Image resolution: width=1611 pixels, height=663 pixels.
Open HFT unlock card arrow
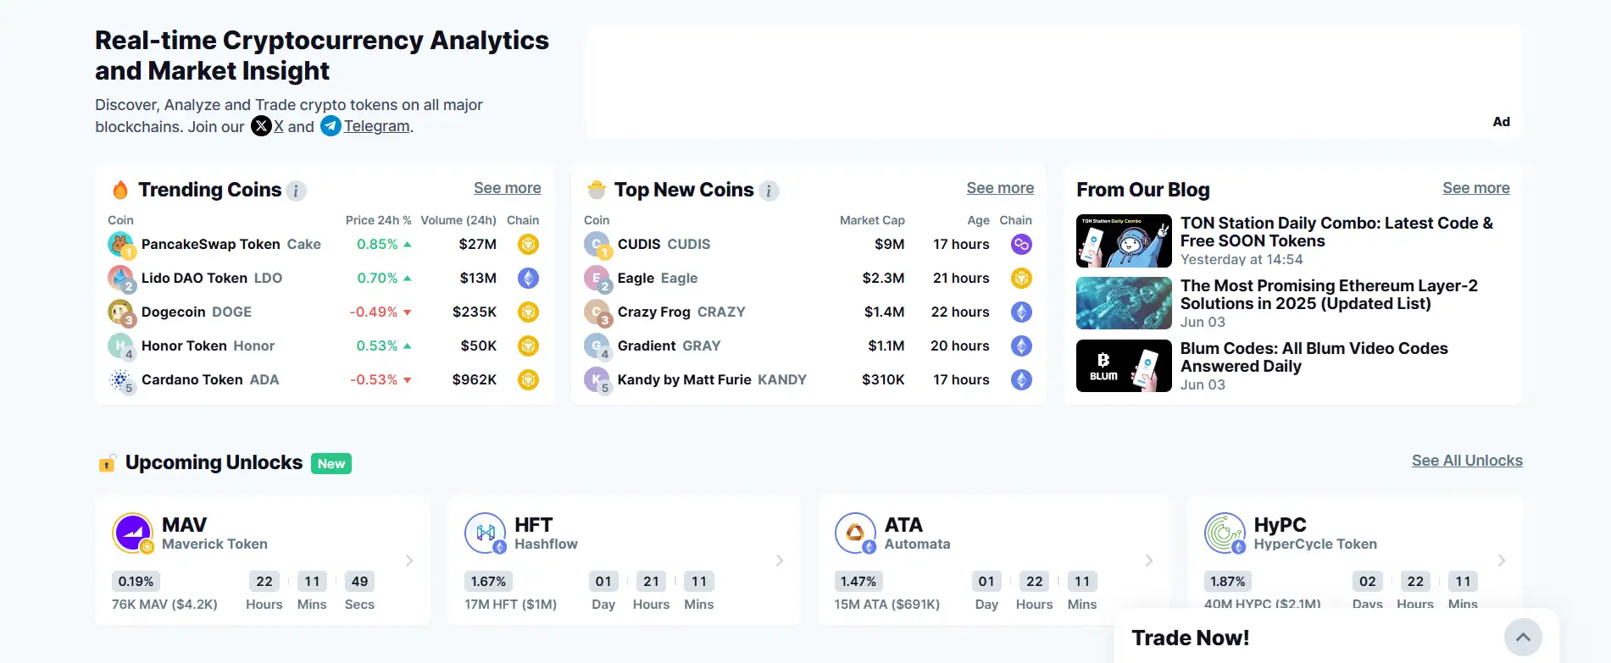780,561
